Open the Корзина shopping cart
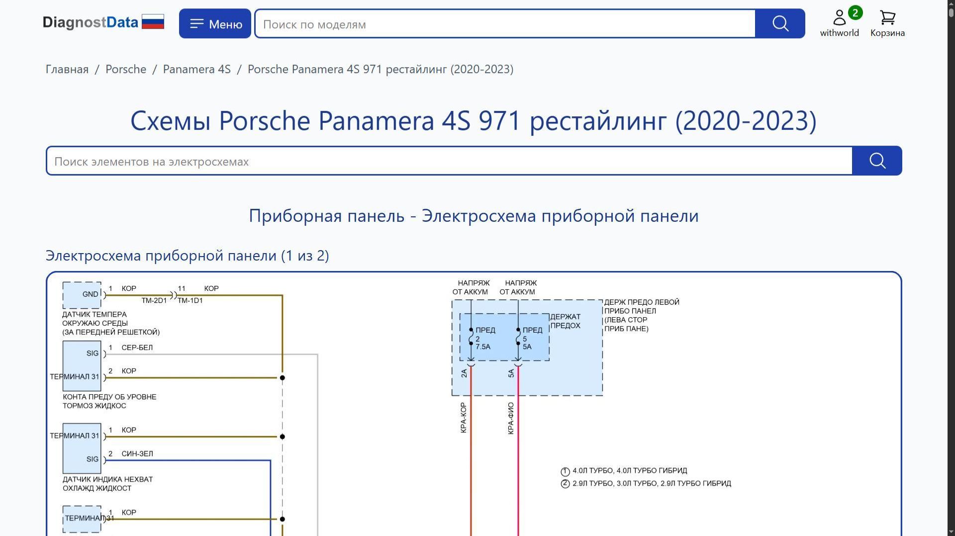Screen dimensions: 955x536 [887, 23]
